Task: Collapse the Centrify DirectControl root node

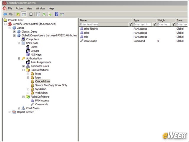Action: coord(5,24)
